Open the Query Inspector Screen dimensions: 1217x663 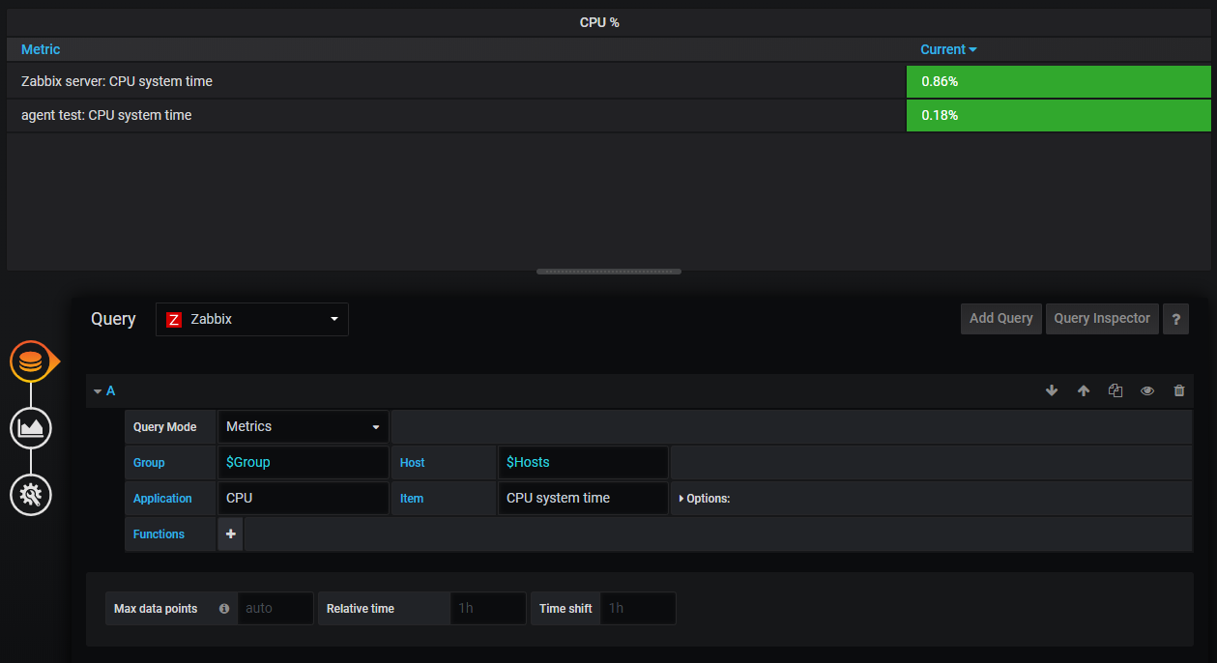tap(1102, 318)
